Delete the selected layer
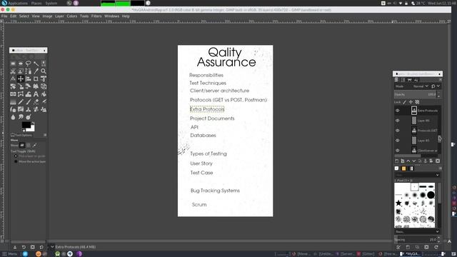This screenshot has width=457, height=257. [x=438, y=161]
